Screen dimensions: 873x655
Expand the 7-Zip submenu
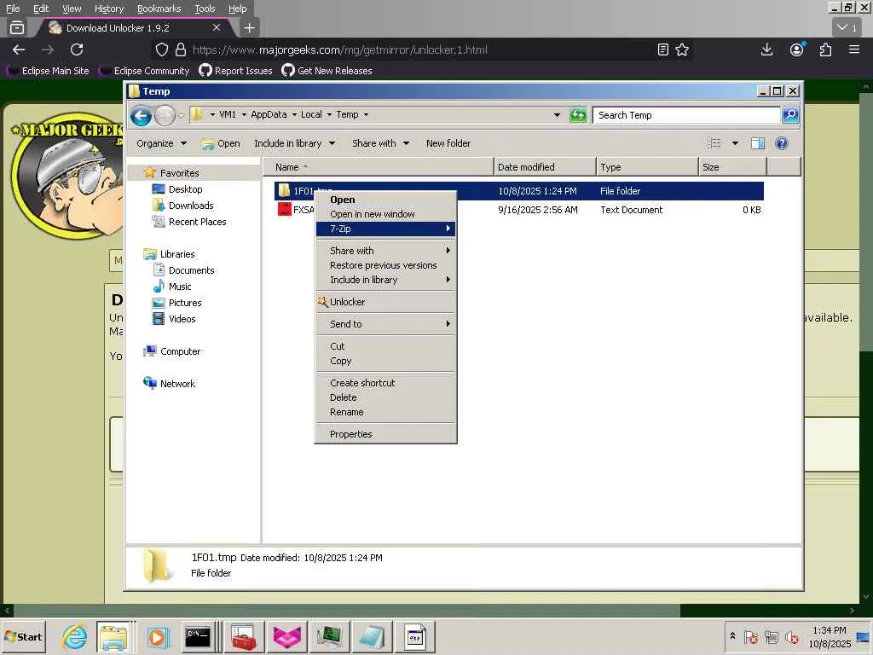pos(385,229)
